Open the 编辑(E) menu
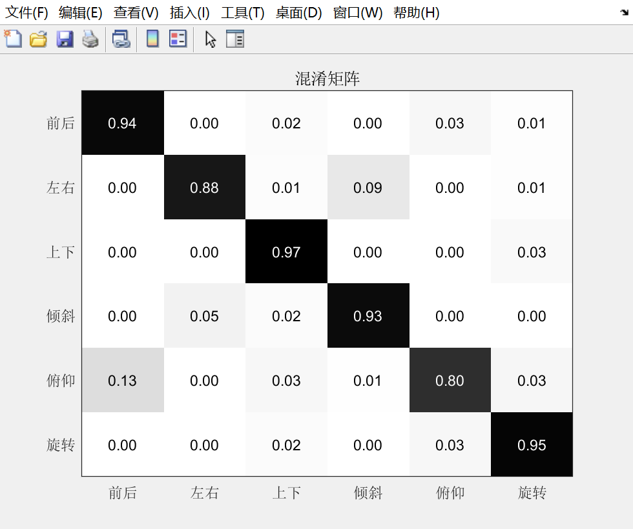This screenshot has width=633, height=529. pyautogui.click(x=80, y=12)
